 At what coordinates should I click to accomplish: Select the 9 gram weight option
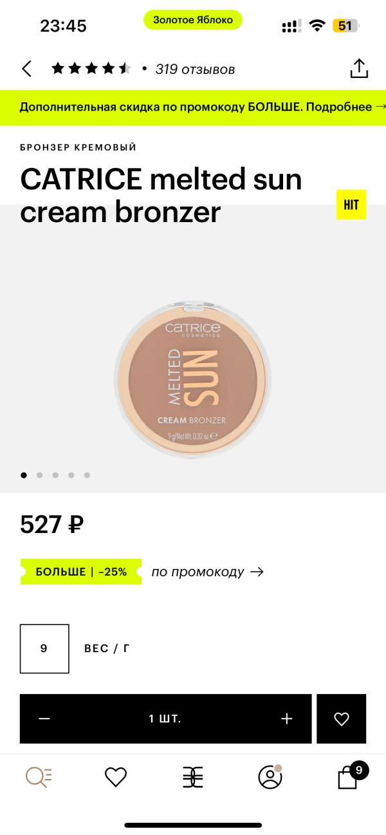coord(44,648)
